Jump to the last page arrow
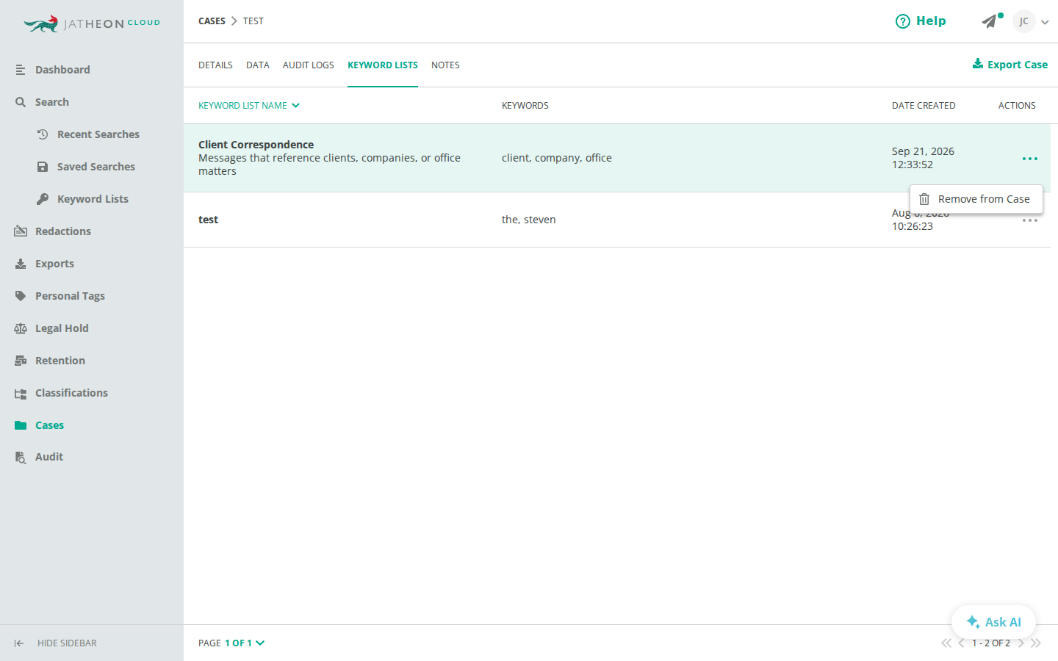Screen dimensions: 1058x661 tap(1036, 643)
